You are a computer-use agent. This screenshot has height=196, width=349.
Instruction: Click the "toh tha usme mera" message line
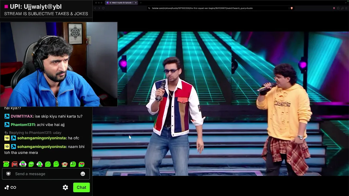[x=21, y=152]
